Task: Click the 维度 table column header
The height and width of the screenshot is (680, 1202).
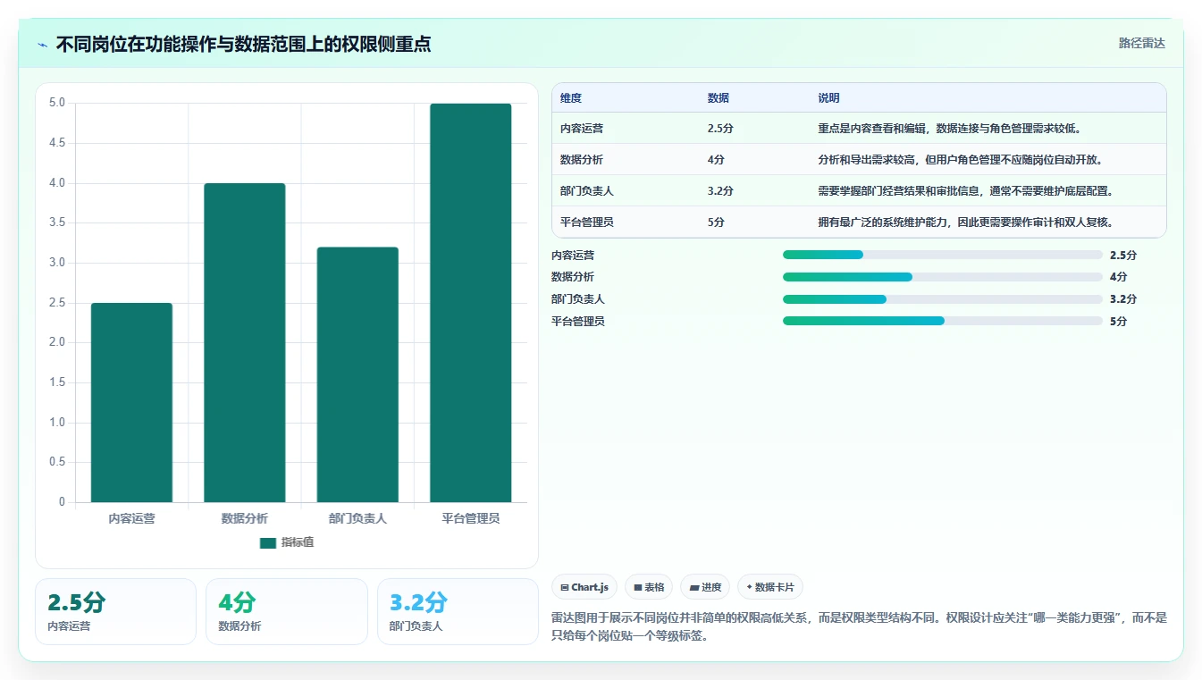Action: [x=571, y=98]
